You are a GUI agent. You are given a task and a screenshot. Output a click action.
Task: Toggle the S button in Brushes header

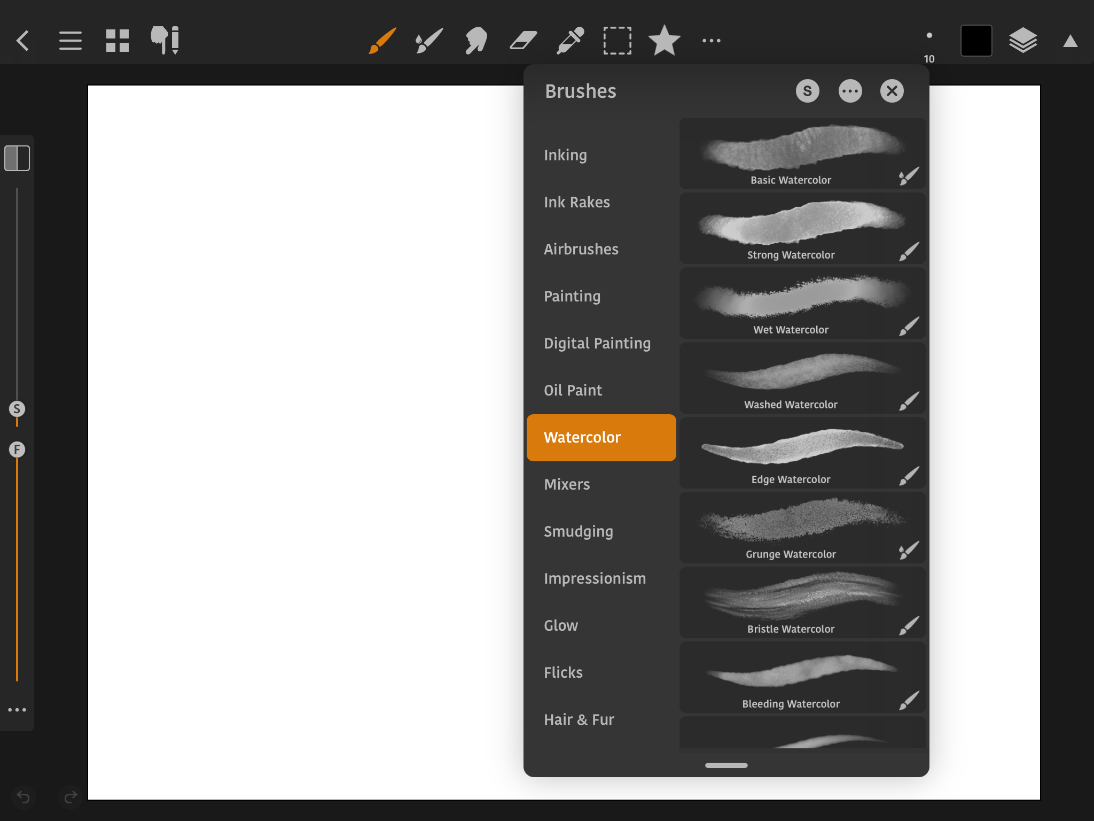pos(807,91)
